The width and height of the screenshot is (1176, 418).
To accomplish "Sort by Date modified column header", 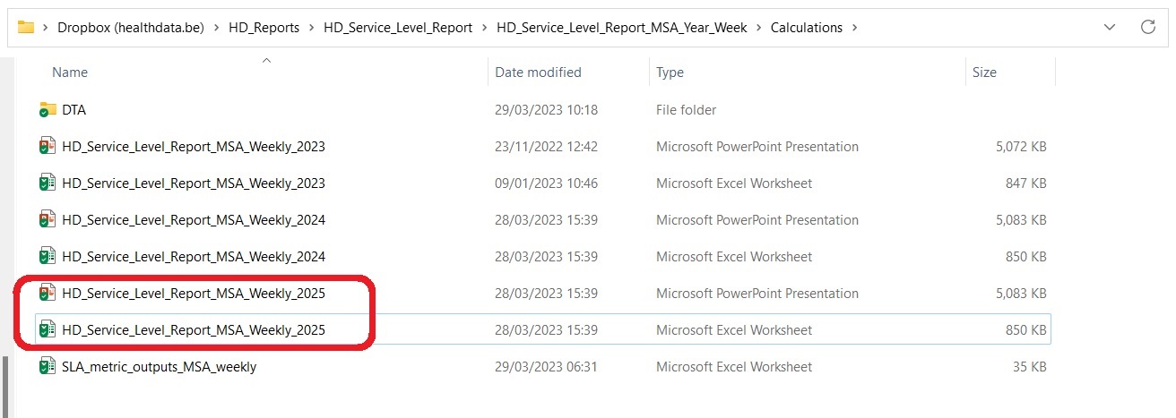I will click(x=538, y=73).
